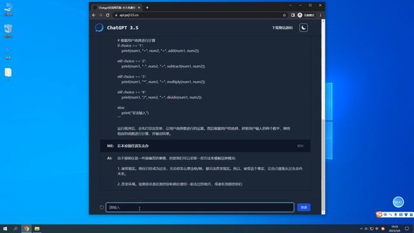
Task: Click the ChatGPT 3.5 title text
Action: click(122, 28)
